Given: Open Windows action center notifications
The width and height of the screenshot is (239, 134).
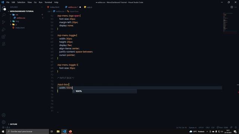Looking at the screenshot, I should coord(235,131).
